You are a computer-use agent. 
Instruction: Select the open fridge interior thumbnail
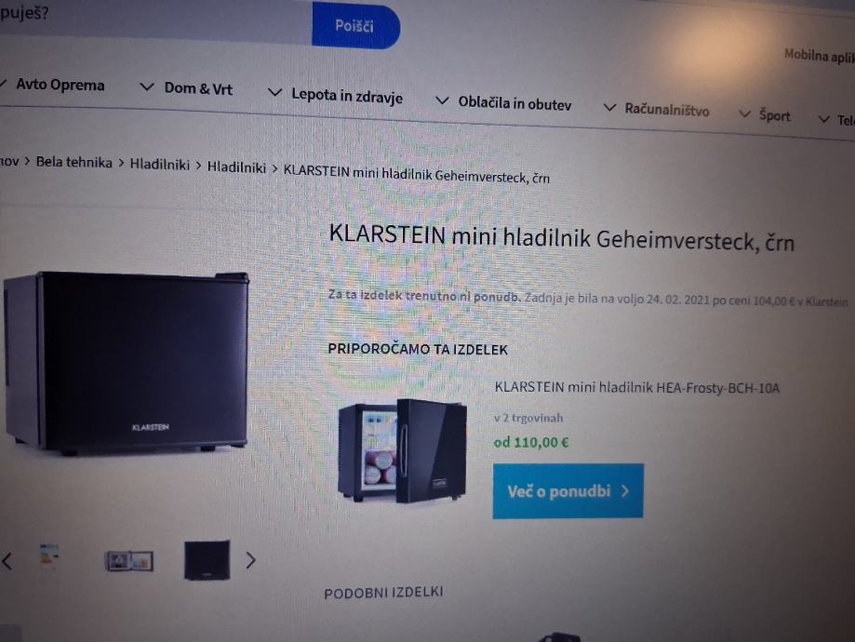pyautogui.click(x=129, y=561)
